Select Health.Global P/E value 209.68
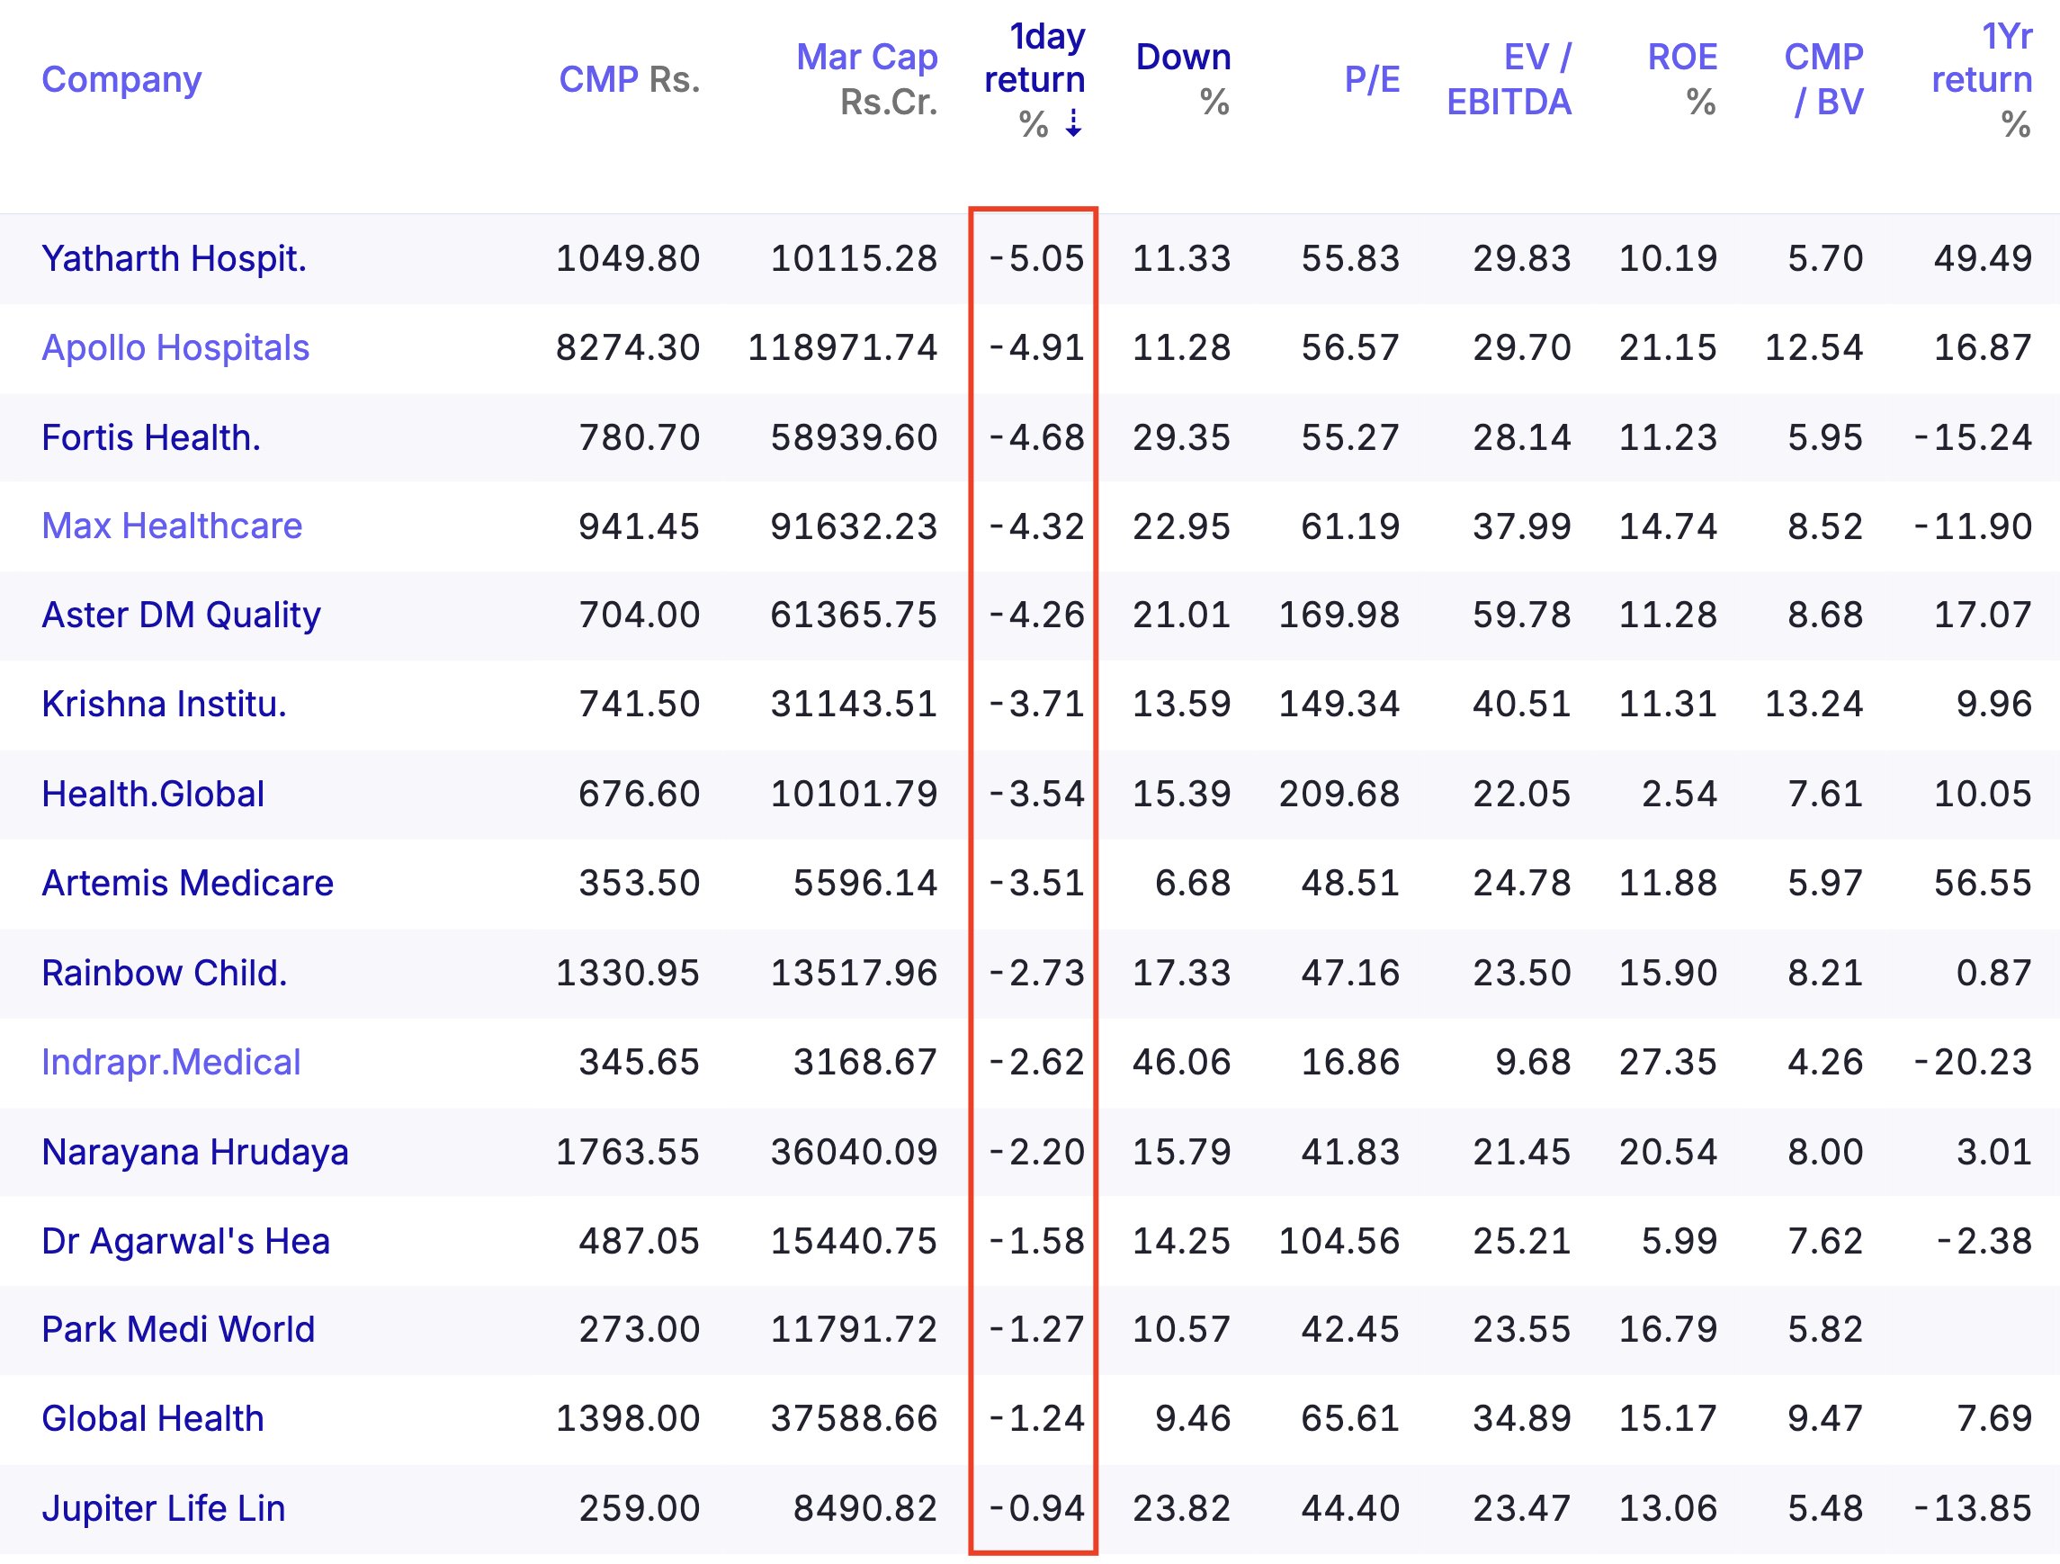Image resolution: width=2060 pixels, height=1564 pixels. [1339, 795]
